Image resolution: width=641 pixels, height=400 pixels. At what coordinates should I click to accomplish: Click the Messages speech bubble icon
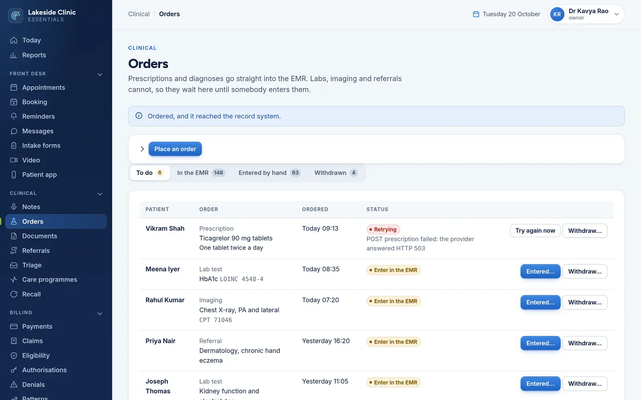tap(14, 131)
